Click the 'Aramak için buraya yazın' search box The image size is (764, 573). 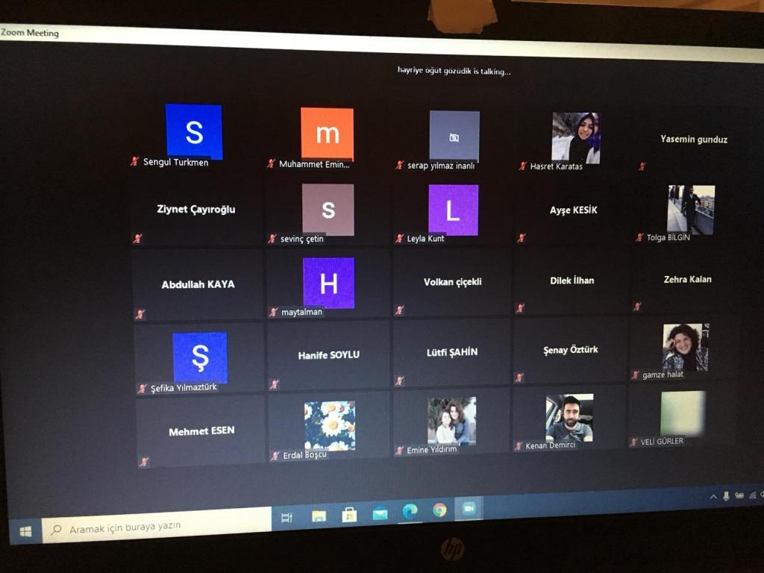pyautogui.click(x=157, y=527)
